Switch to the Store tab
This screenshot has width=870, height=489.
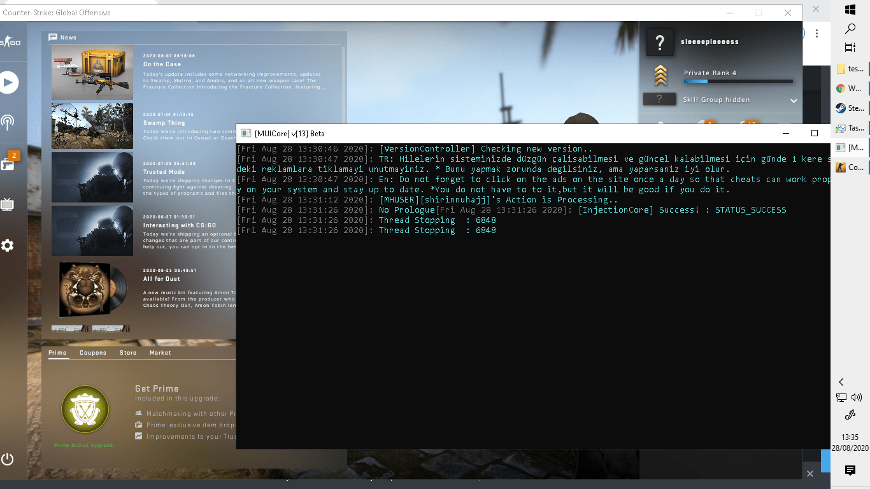(128, 353)
